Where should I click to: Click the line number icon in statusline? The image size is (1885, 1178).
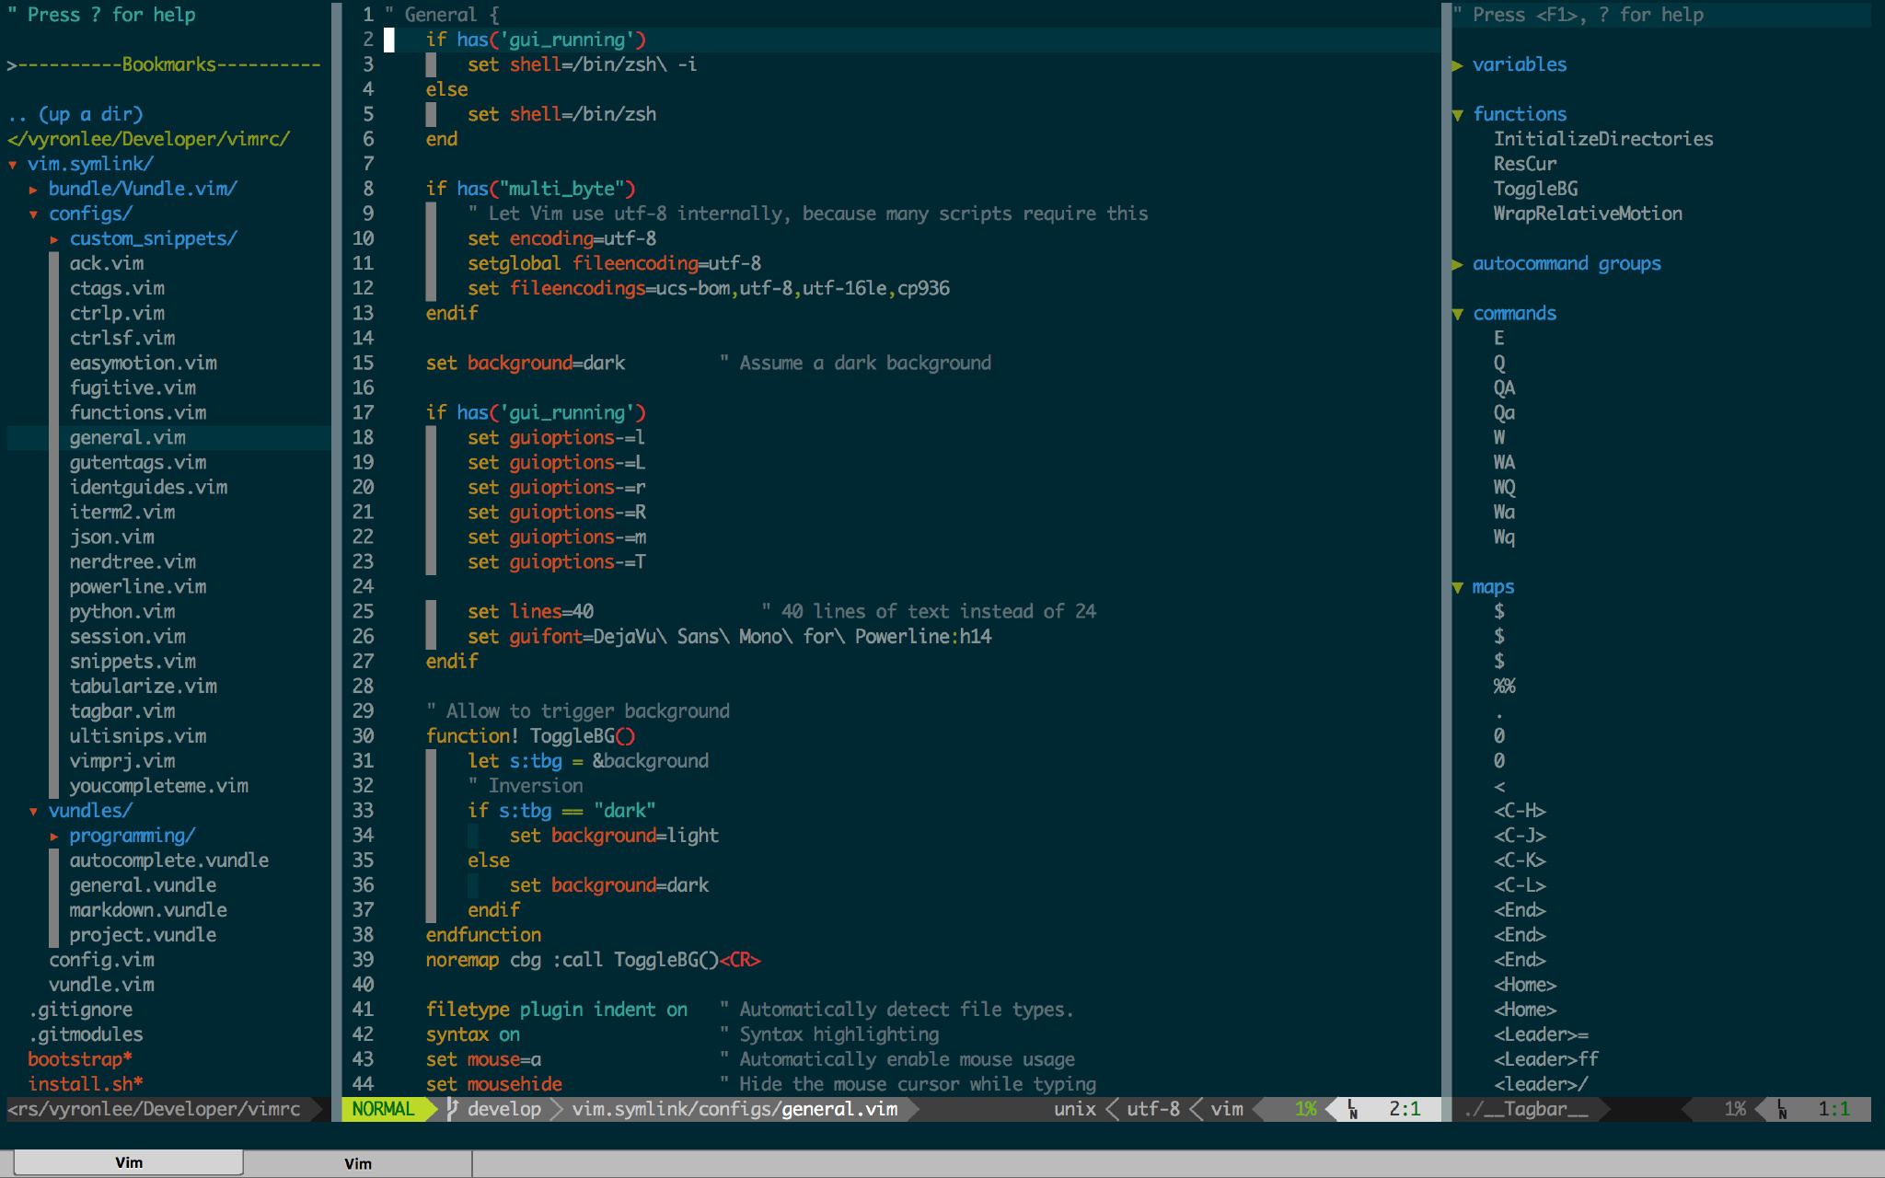click(1353, 1109)
